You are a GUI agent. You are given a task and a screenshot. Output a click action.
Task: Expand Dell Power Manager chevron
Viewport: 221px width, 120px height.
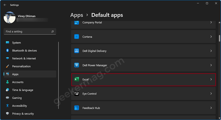[x=211, y=65]
